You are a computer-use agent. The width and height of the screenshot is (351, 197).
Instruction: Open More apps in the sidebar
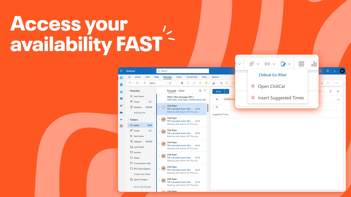[121, 126]
